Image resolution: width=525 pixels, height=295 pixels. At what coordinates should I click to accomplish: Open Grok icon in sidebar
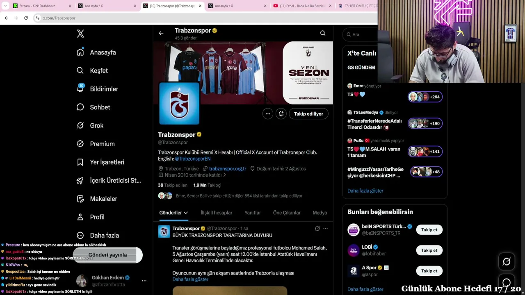[80, 125]
